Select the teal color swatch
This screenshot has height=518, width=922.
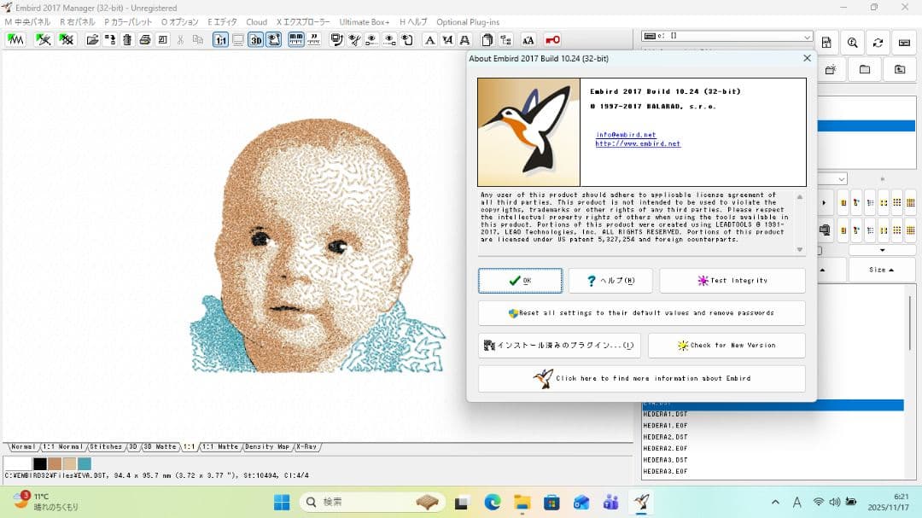85,464
